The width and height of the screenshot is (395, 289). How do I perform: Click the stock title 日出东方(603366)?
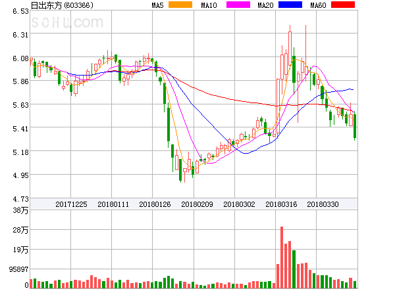pyautogui.click(x=62, y=5)
